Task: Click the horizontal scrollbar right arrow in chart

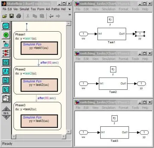Action: point(64,137)
